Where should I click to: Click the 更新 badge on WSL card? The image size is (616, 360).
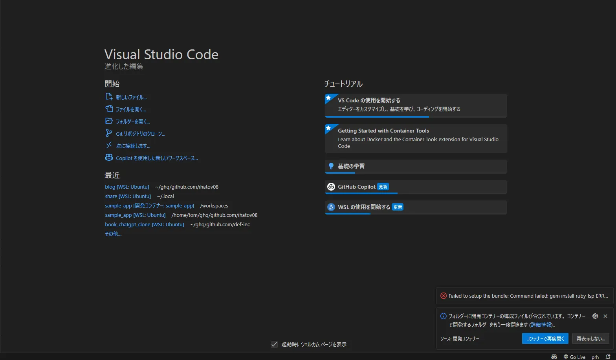(398, 207)
